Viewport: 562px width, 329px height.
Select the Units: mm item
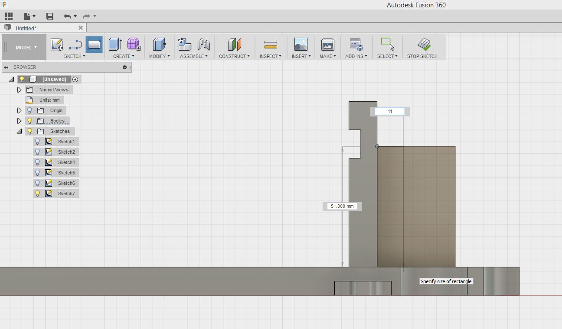coord(45,100)
